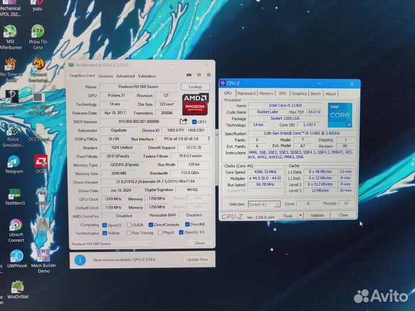This screenshot has height=311, width=415.
Task: Select the Graphics Card tab in GPU-Z
Action: [x=82, y=75]
